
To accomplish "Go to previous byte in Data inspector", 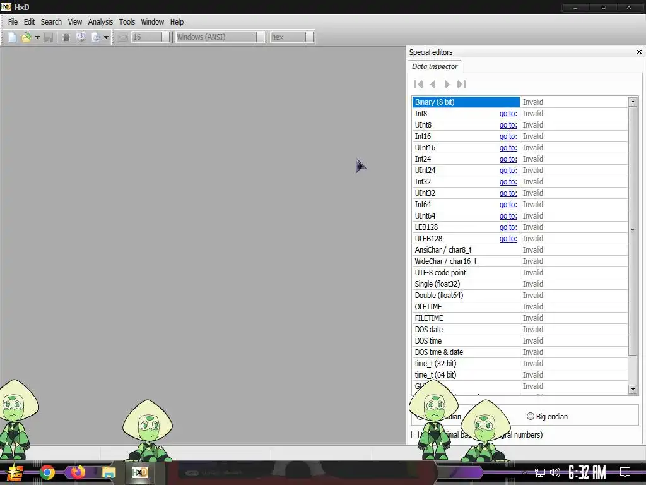I will coord(433,84).
